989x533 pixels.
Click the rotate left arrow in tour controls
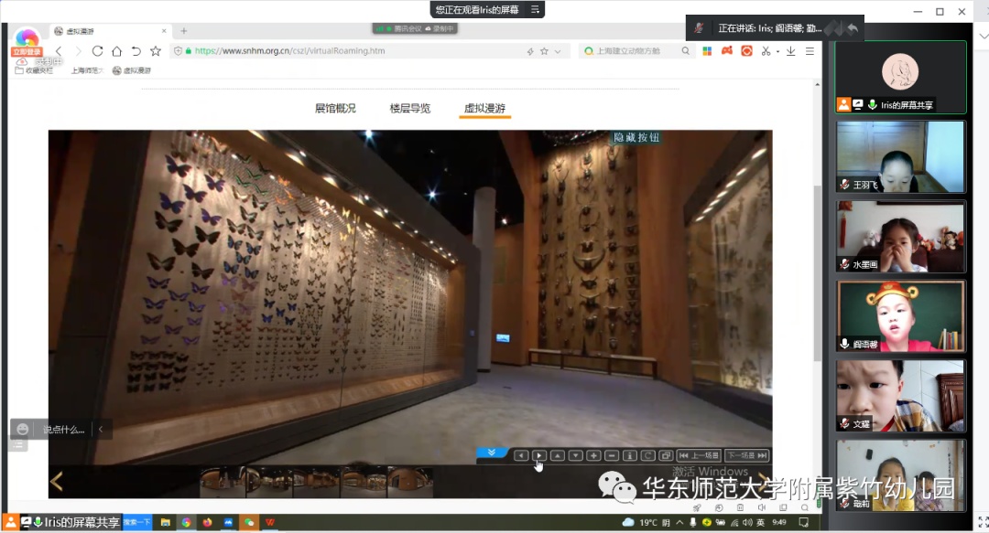[x=521, y=455]
